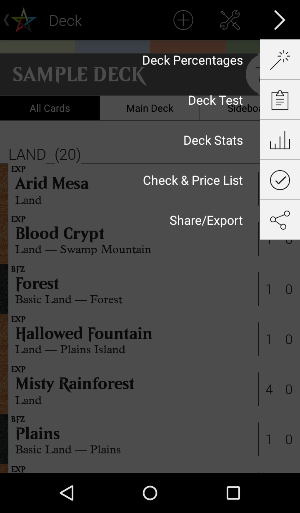This screenshot has height=513, width=300.
Task: Tap the bar chart Deck Stats icon
Action: click(x=280, y=140)
